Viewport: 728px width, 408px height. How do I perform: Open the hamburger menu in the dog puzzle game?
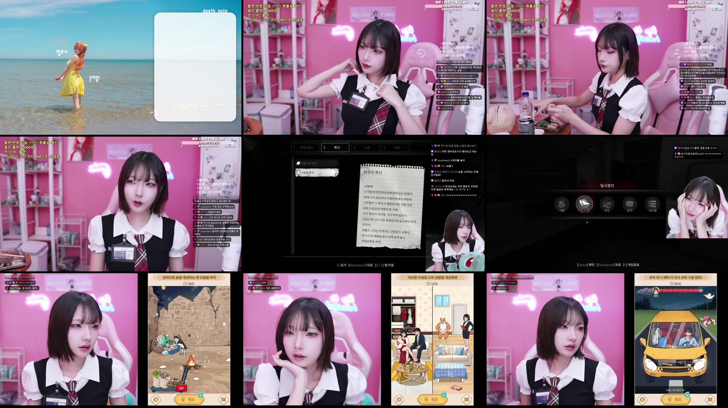(224, 399)
